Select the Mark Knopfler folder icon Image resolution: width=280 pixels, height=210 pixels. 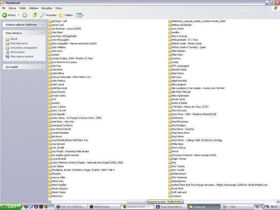pyautogui.click(x=50, y=185)
